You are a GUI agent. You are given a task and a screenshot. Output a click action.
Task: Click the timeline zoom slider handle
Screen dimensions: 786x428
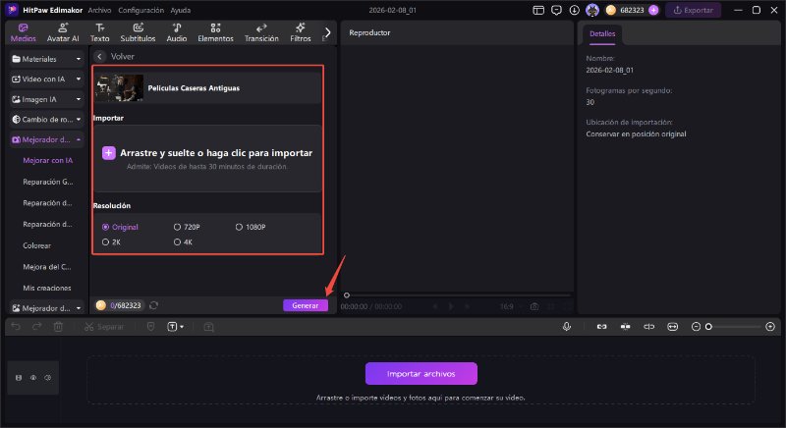click(x=708, y=326)
